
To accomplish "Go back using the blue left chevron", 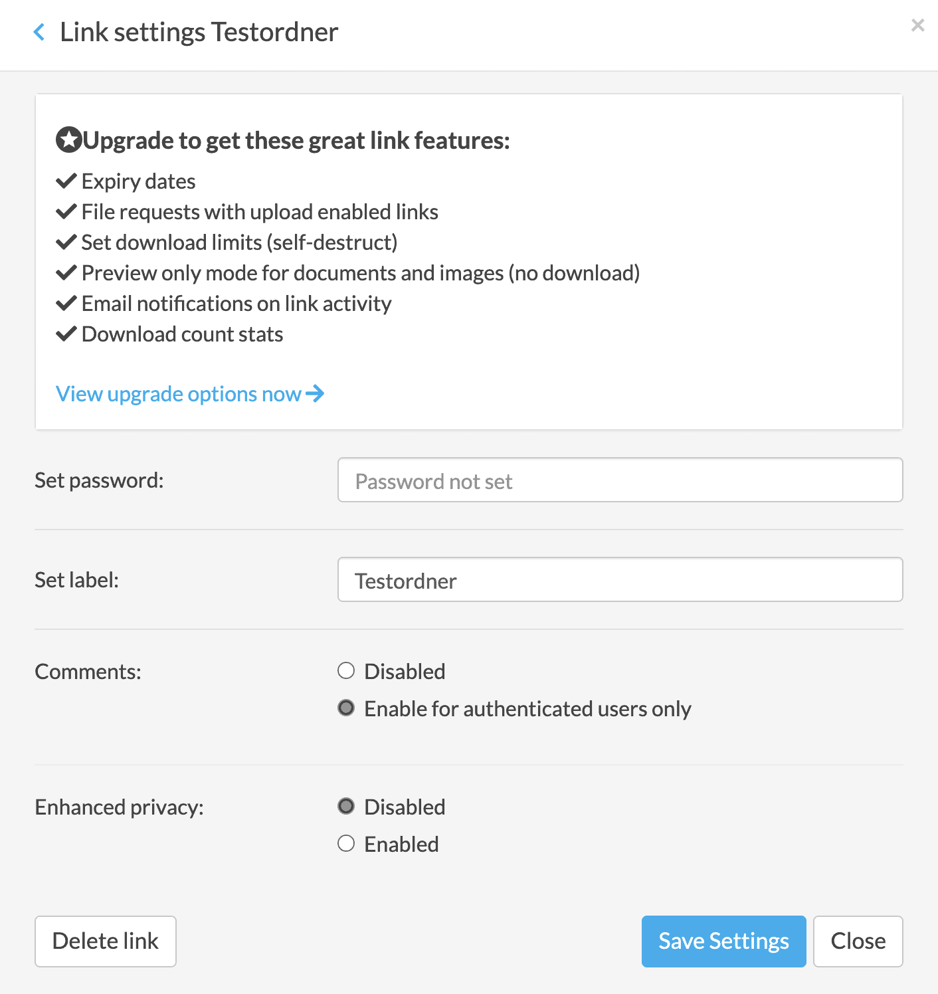I will point(39,32).
